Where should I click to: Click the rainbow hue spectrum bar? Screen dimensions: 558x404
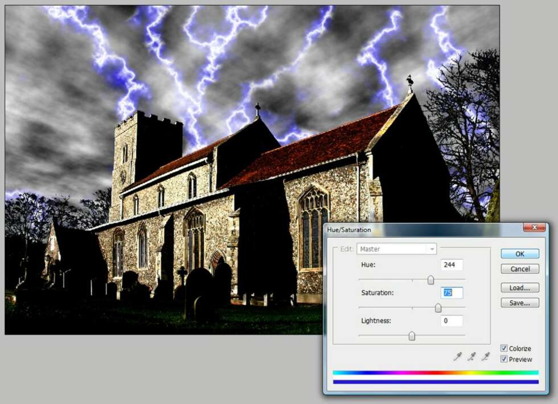(436, 373)
